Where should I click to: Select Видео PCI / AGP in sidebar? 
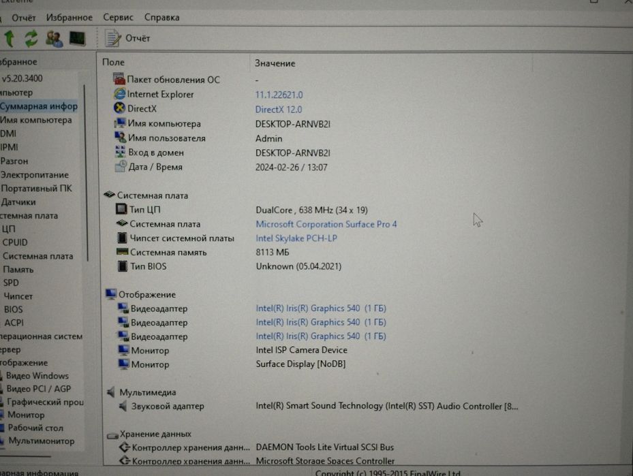pyautogui.click(x=38, y=389)
